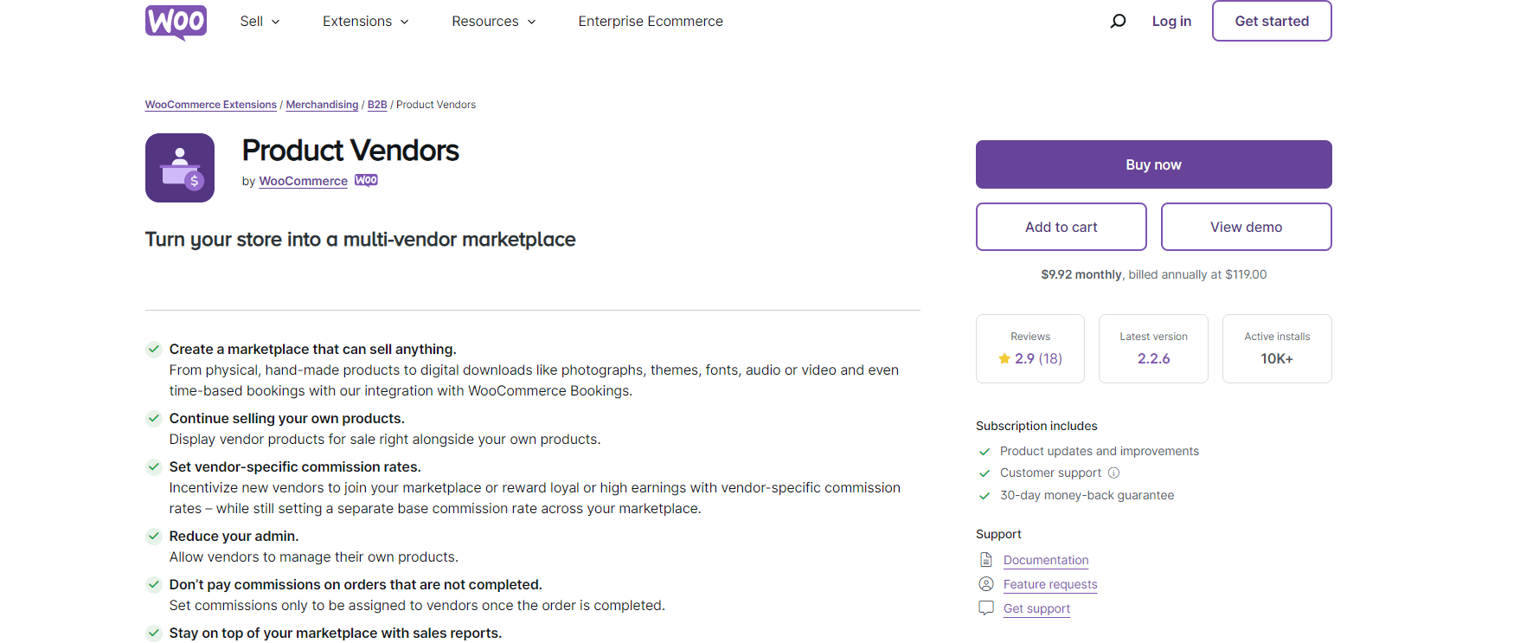
Task: Expand the Sell navigation dropdown
Action: pyautogui.click(x=260, y=21)
